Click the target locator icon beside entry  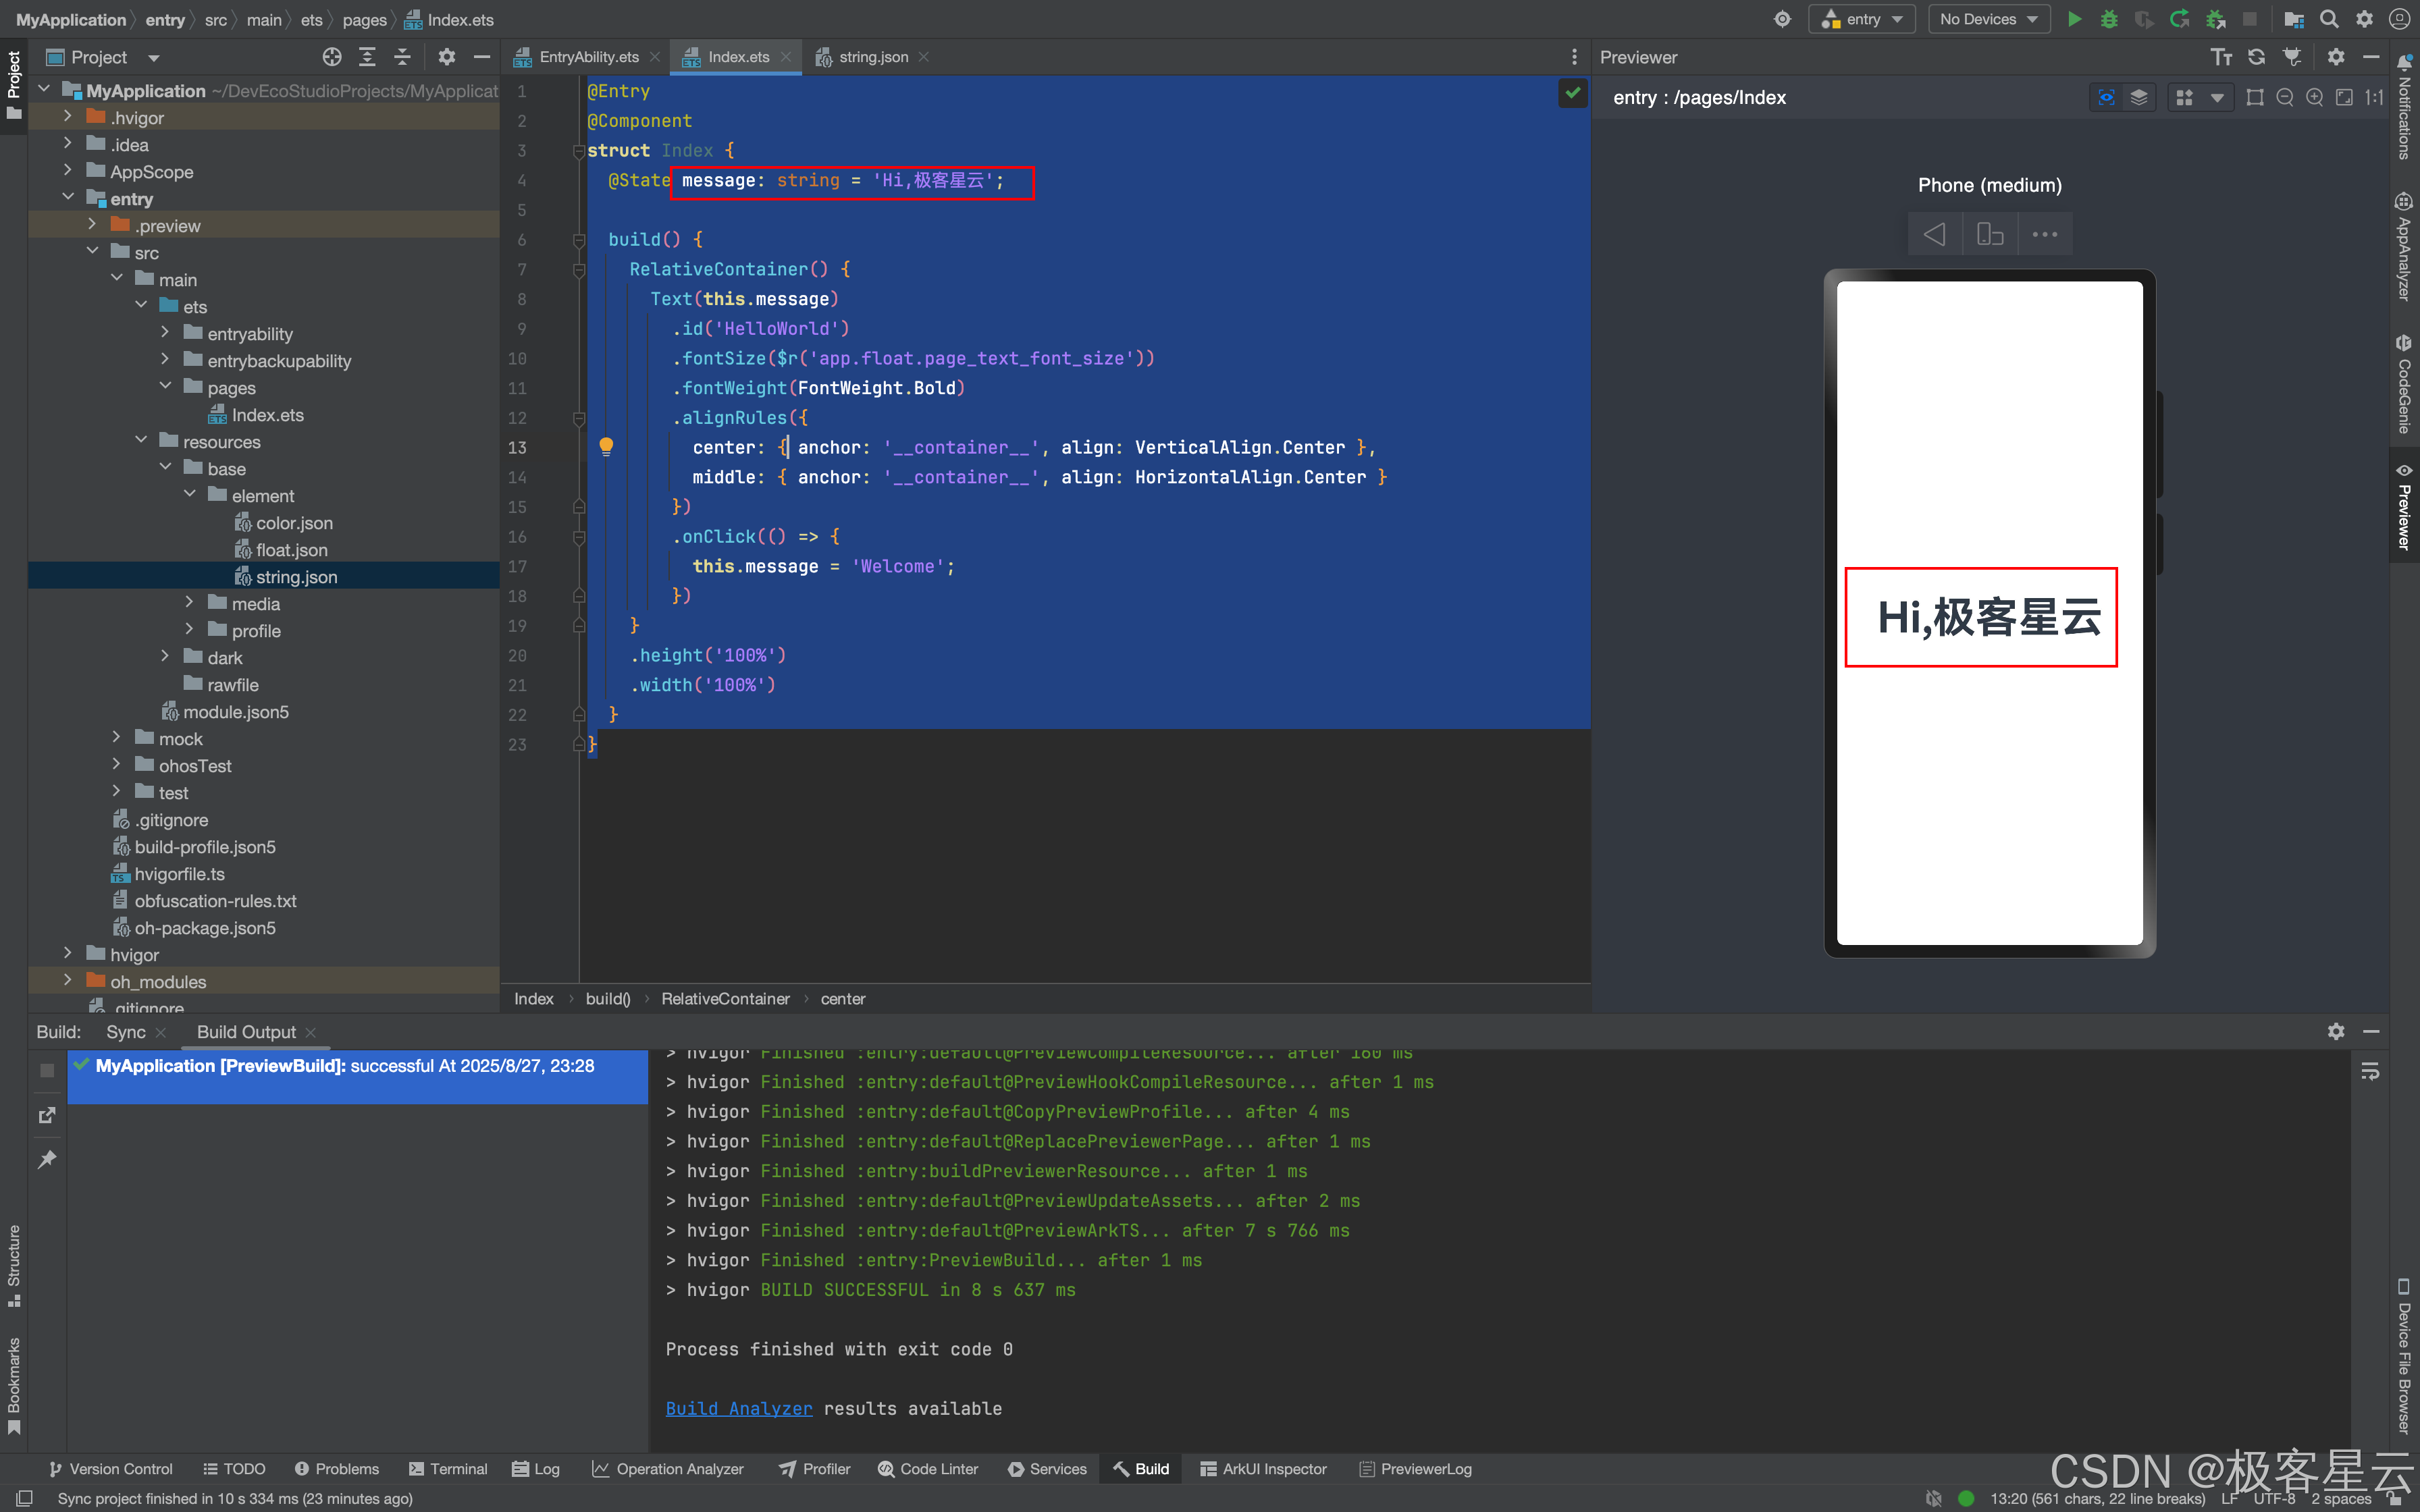click(1782, 19)
